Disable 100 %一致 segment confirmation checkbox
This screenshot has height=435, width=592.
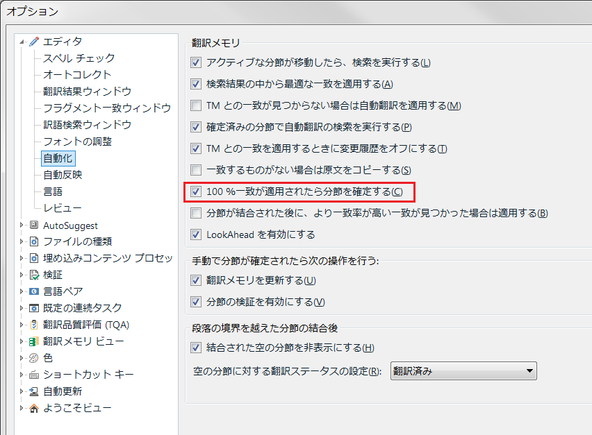point(196,191)
